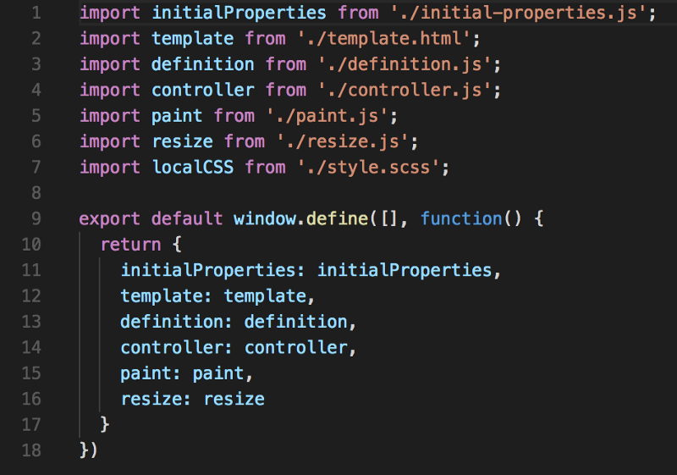Place cursor on localCSS identifier
677x475 pixels.
(193, 168)
